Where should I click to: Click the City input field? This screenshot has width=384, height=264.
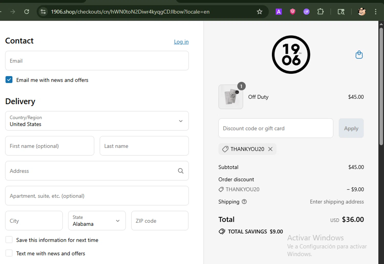pos(34,221)
